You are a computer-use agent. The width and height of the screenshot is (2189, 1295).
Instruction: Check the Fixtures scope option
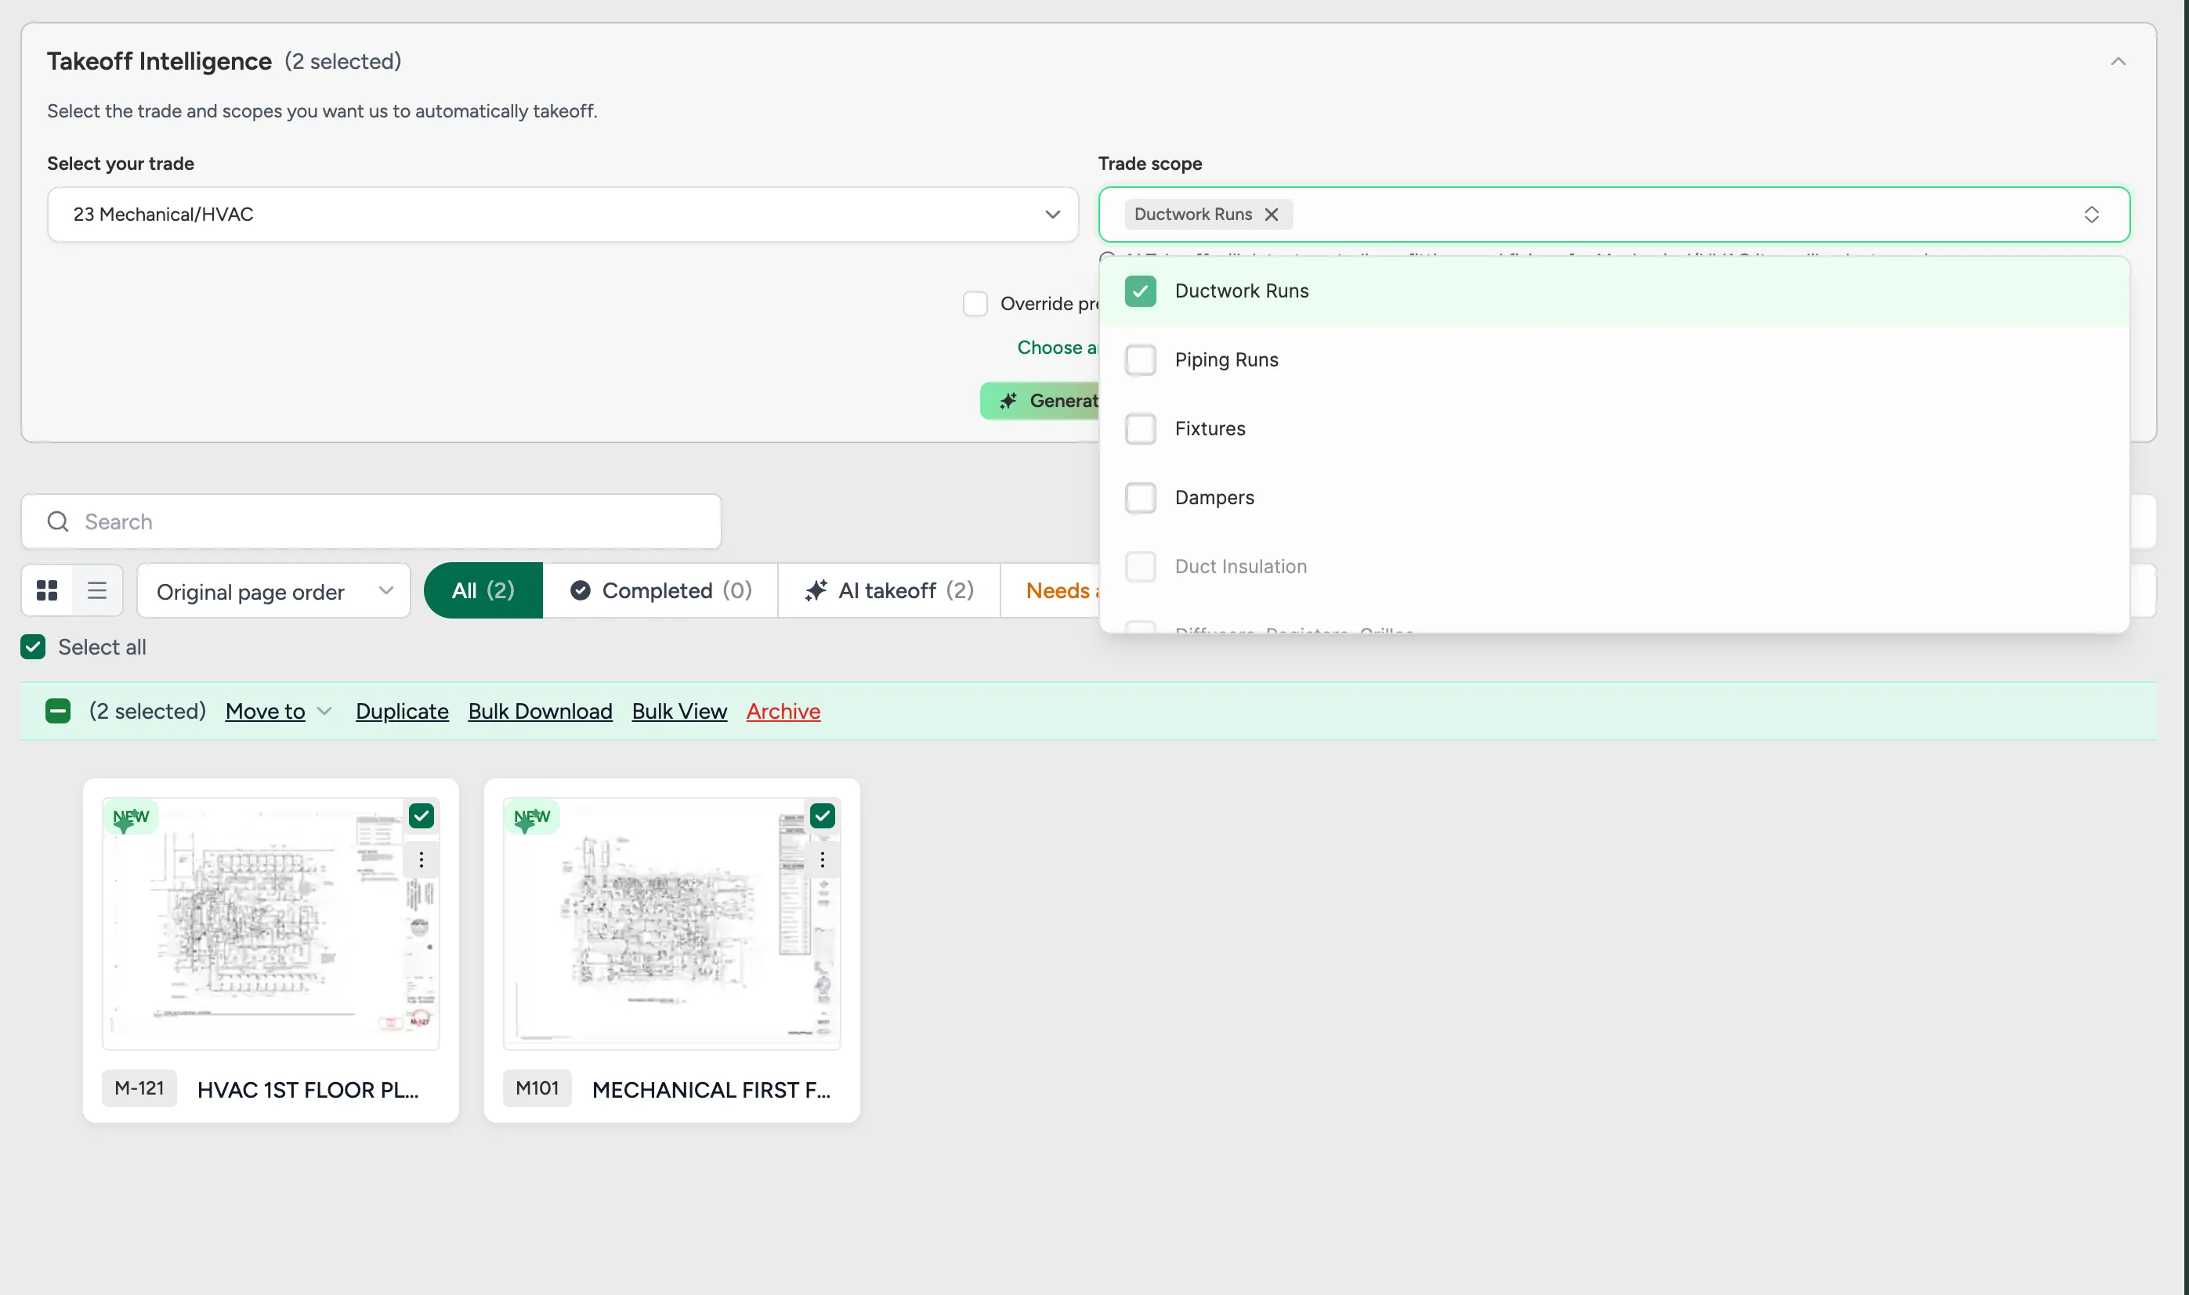point(1141,428)
